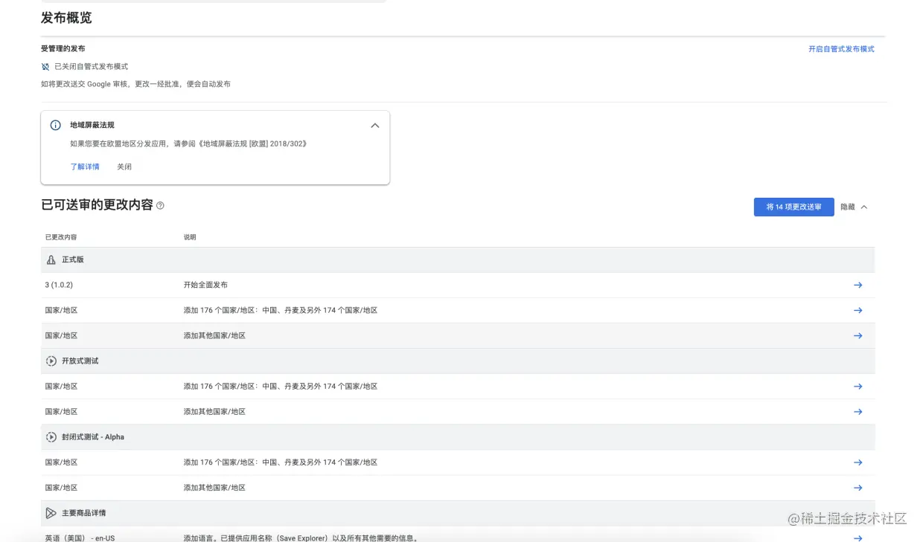
Task: Open arrow for 正式版 添加 176 个国家 row
Action: tap(857, 310)
